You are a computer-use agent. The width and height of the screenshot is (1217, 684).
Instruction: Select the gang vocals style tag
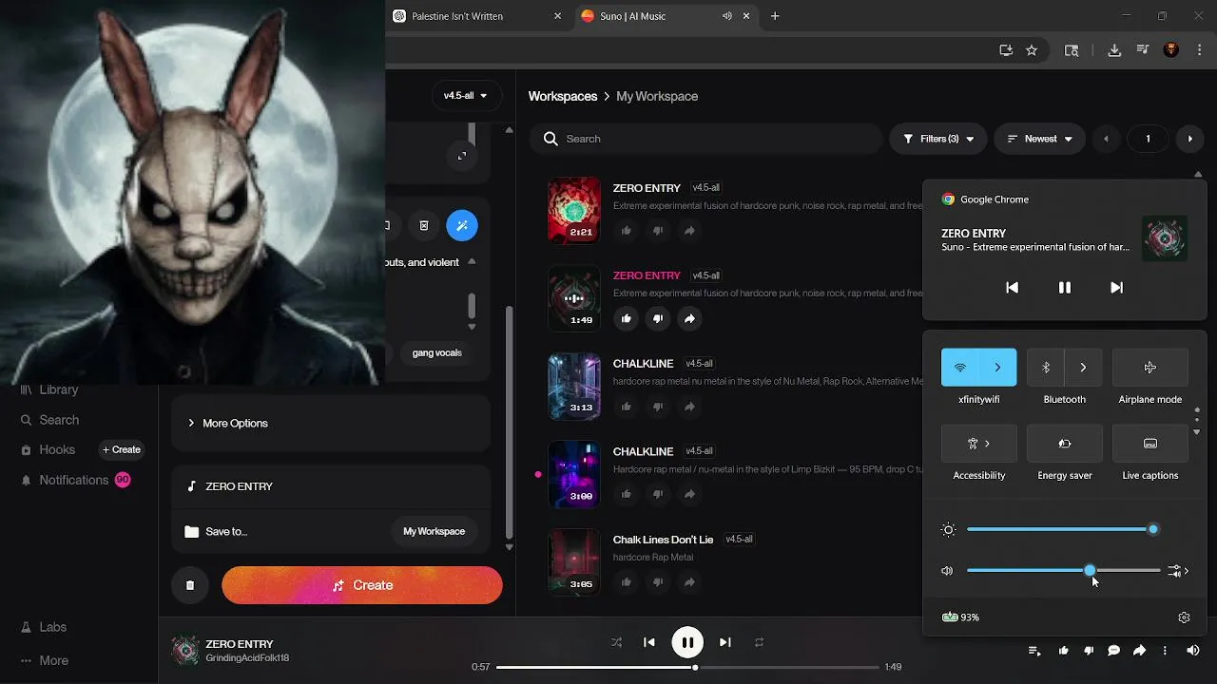pos(437,352)
